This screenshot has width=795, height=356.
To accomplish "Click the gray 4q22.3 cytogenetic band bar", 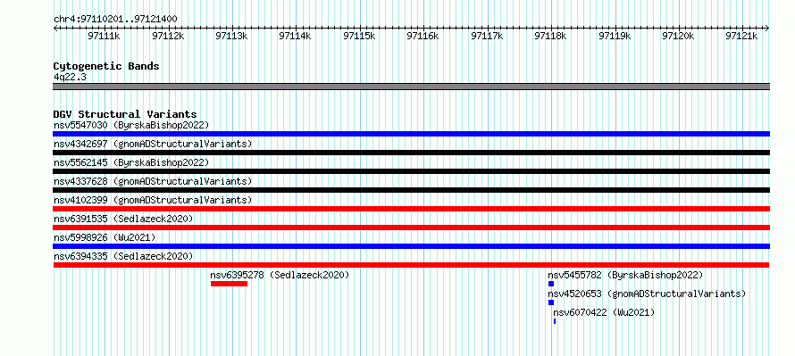I will (411, 87).
